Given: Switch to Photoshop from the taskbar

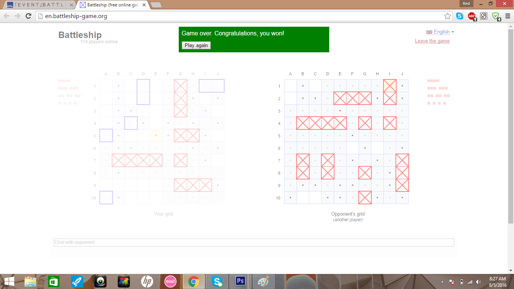Looking at the screenshot, I should tap(240, 281).
